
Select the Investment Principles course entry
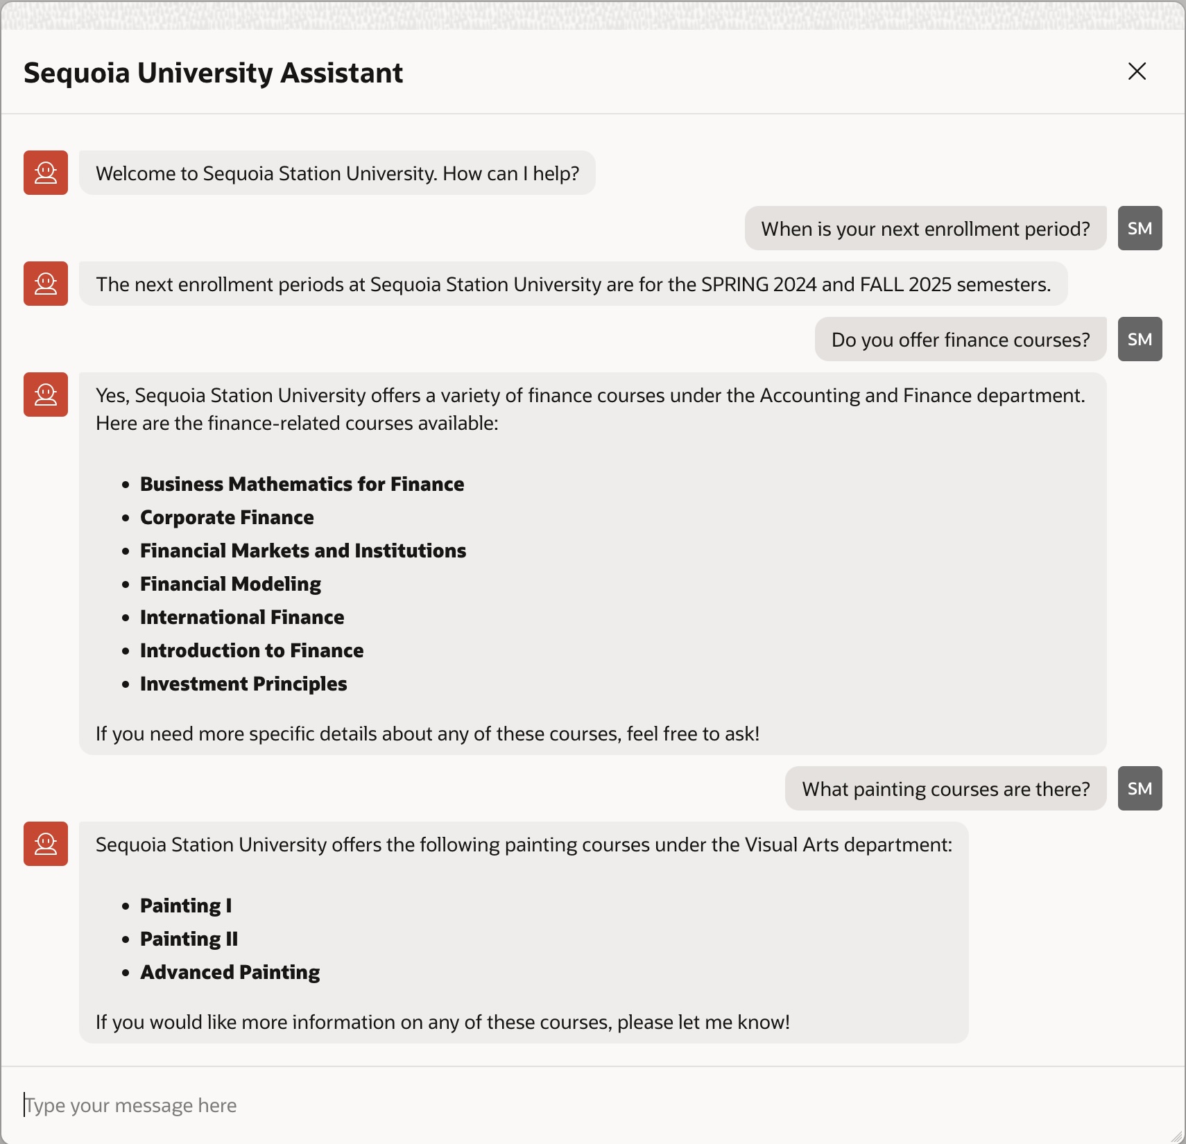(x=243, y=684)
